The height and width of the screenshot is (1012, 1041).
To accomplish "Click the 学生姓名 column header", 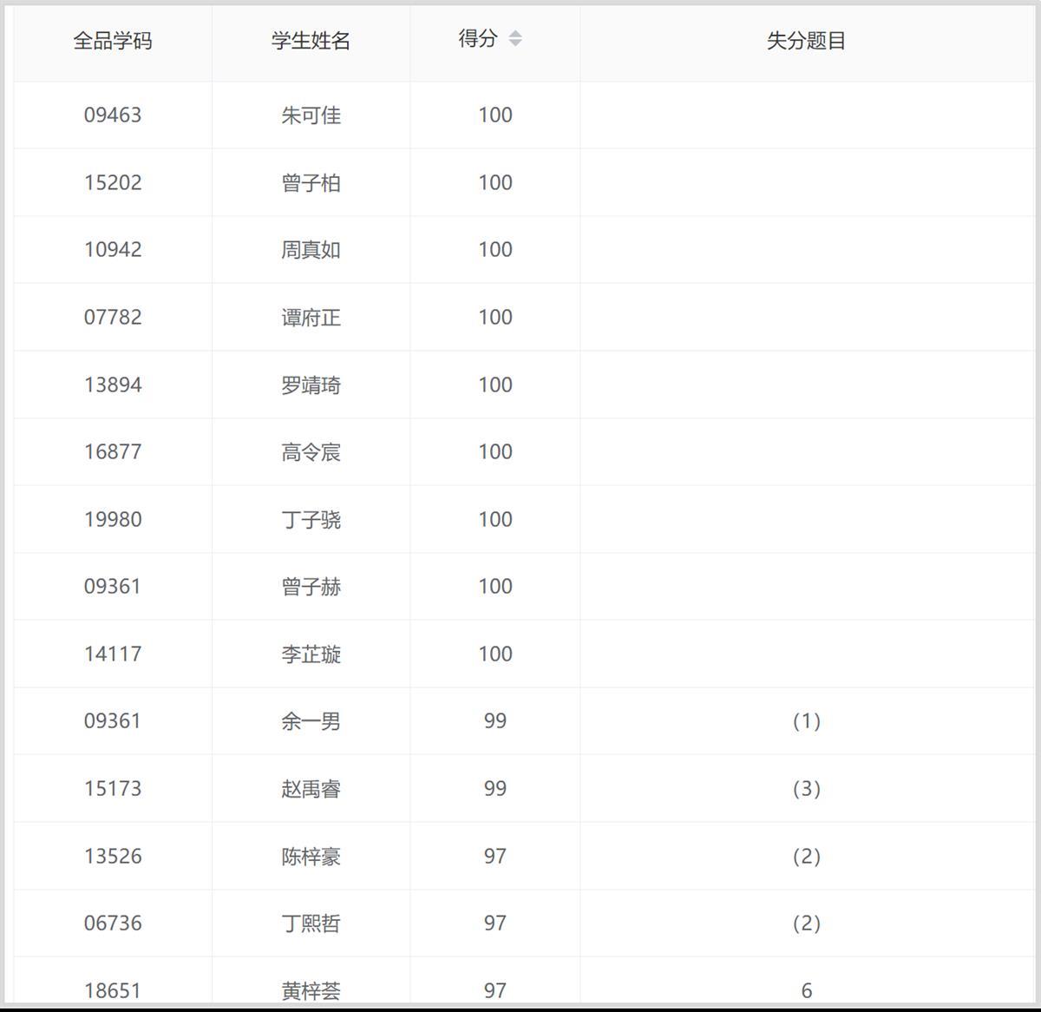I will click(x=311, y=41).
